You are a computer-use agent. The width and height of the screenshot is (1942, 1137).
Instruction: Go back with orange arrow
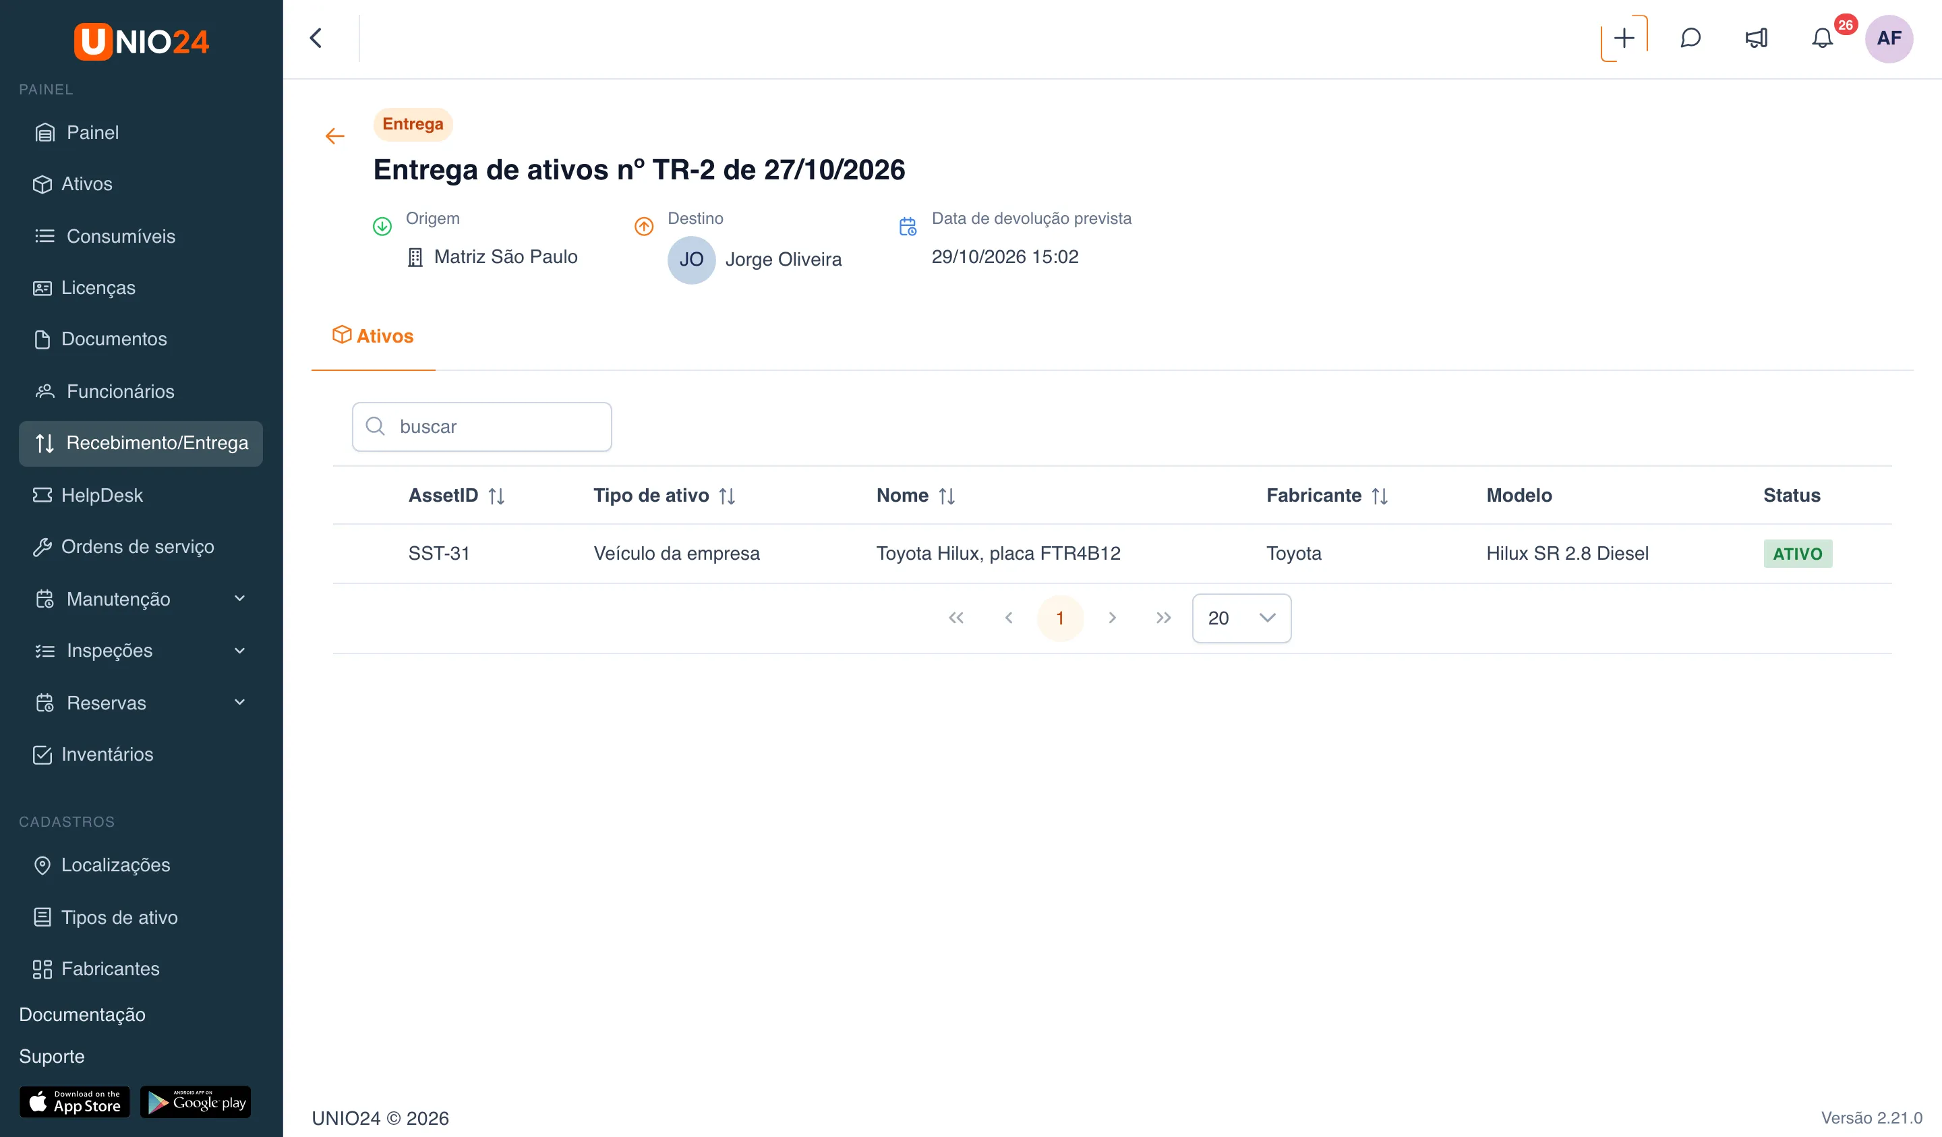pos(334,136)
